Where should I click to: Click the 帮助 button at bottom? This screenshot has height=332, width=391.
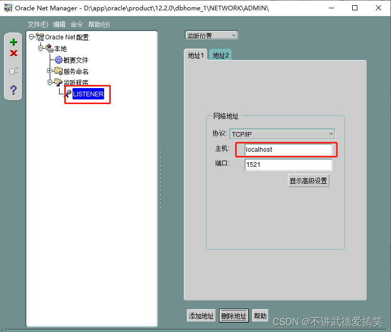[260, 316]
